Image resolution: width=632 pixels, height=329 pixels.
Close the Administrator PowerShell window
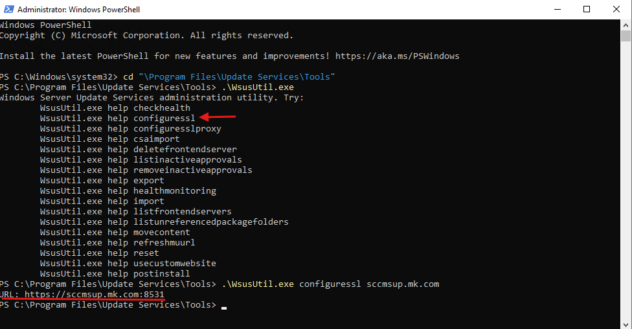616,10
